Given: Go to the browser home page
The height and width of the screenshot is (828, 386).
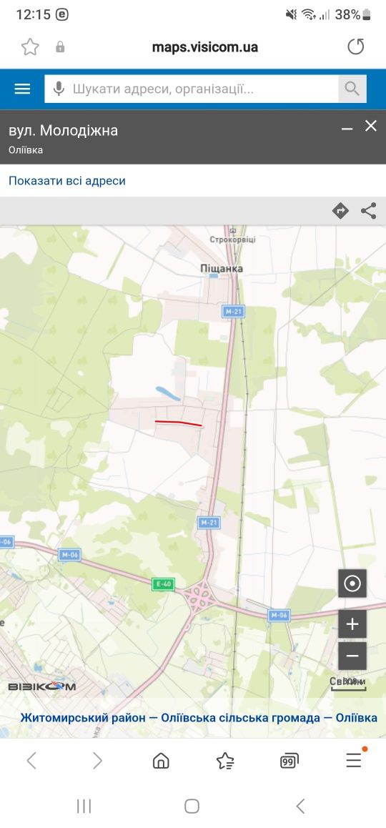Looking at the screenshot, I should 161,760.
